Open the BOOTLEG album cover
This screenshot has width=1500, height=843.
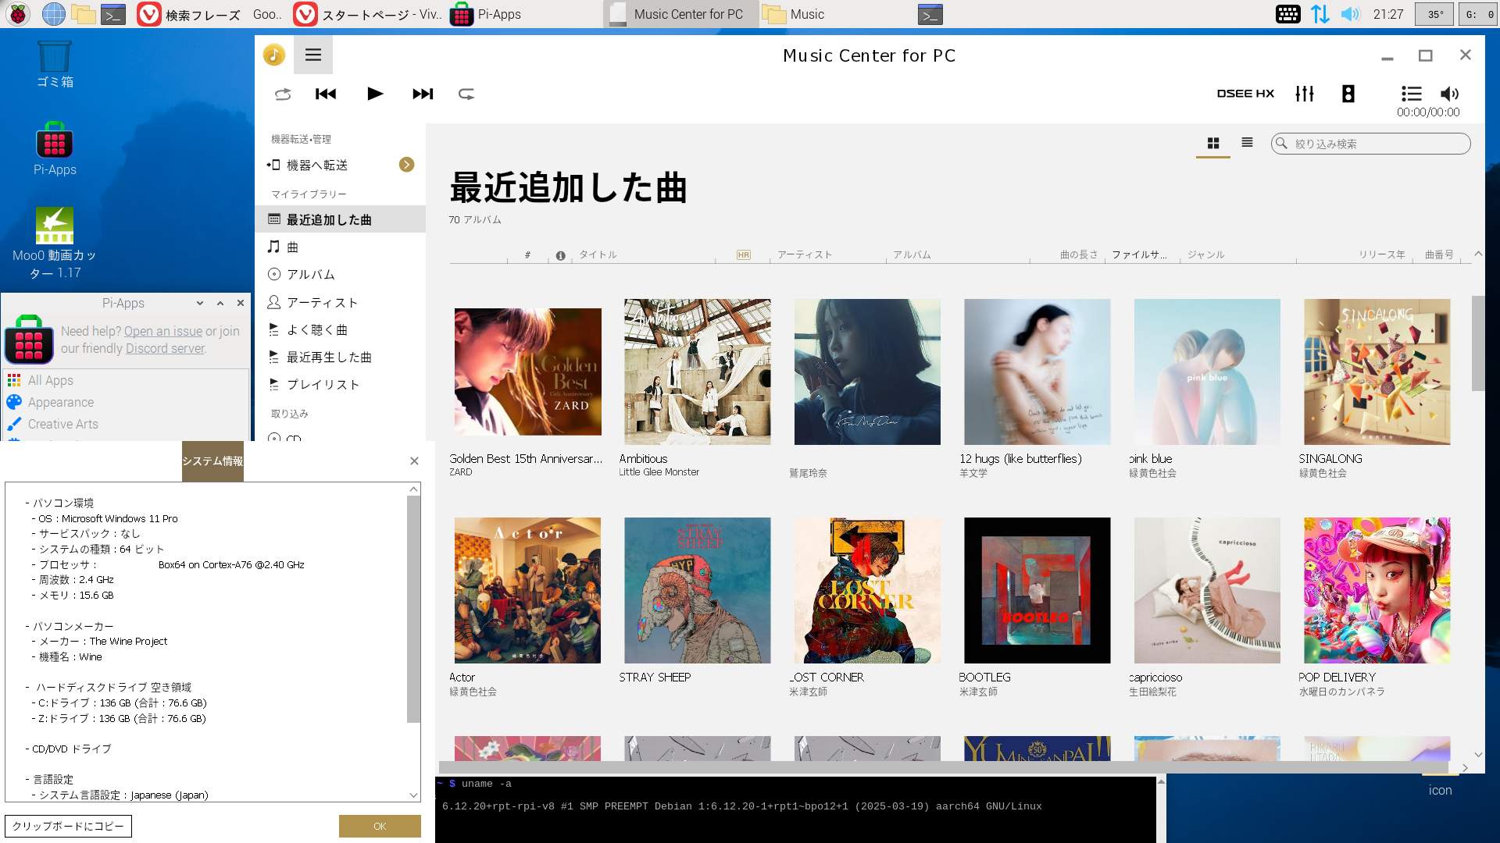click(x=1037, y=590)
